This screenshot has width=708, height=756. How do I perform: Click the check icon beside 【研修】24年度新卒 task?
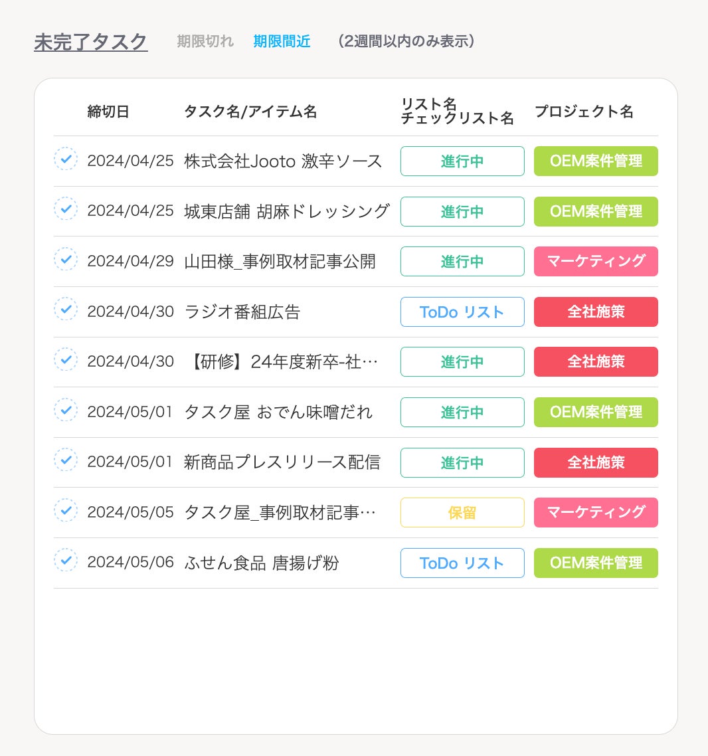coord(65,360)
